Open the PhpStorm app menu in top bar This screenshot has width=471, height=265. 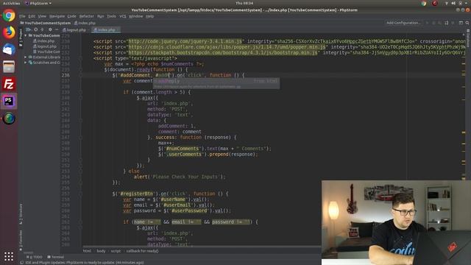(38, 3)
